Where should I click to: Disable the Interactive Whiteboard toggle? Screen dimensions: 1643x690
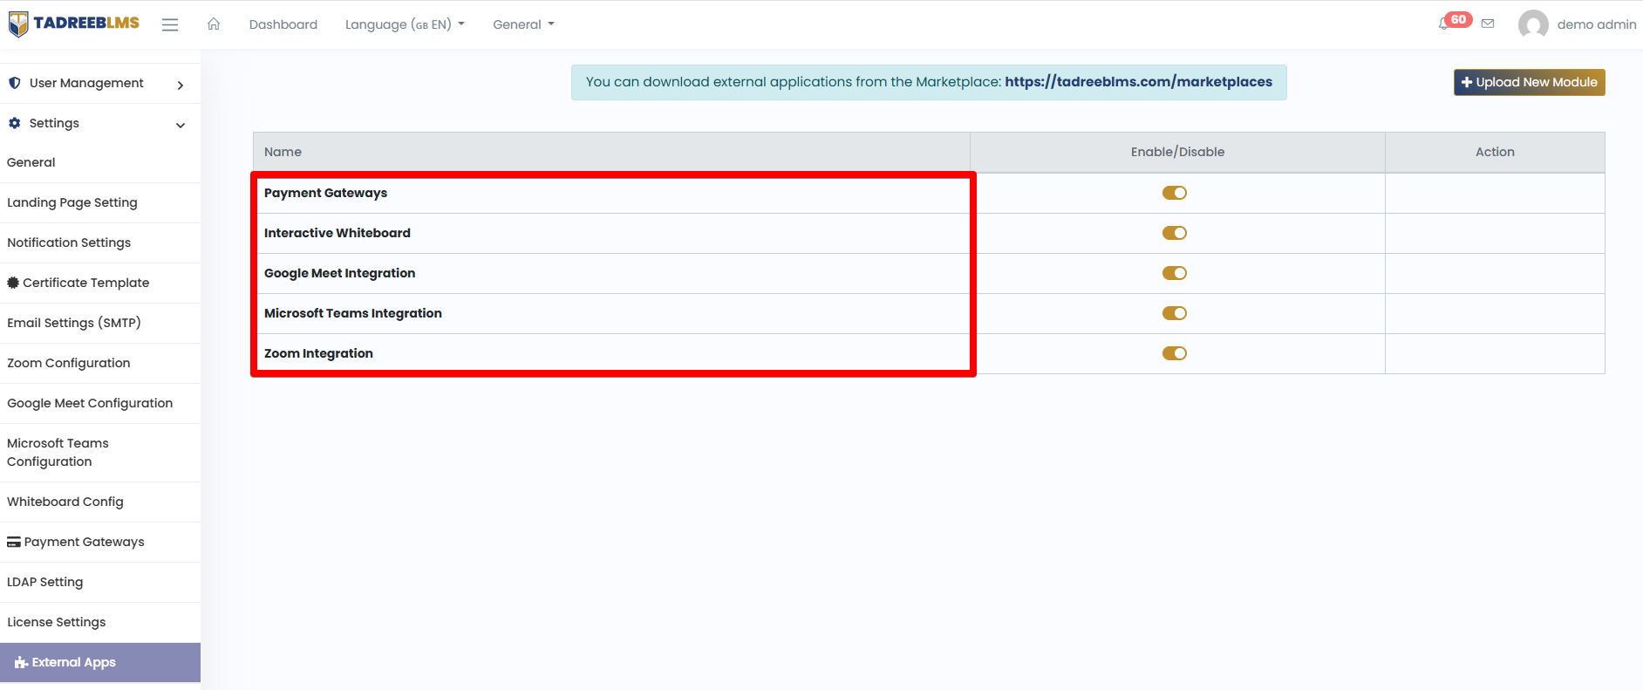[1175, 233]
